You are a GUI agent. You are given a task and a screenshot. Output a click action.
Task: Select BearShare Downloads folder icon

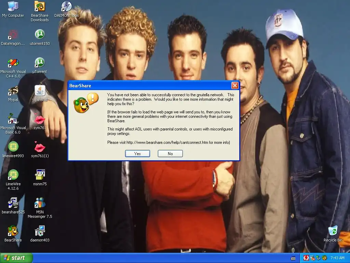click(x=40, y=11)
